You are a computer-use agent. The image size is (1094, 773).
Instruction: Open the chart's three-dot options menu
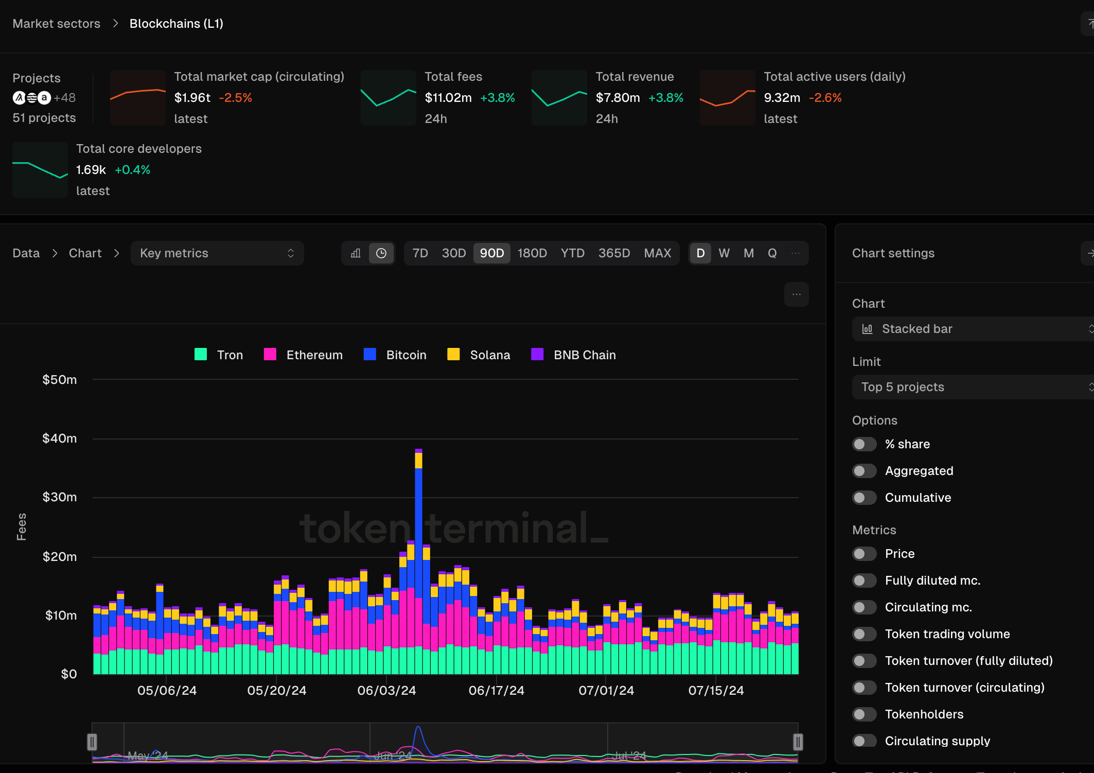[797, 294]
